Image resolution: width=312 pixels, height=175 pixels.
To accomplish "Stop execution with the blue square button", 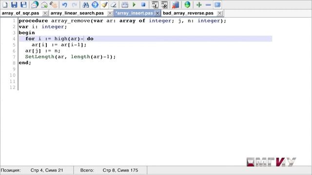I will (x=143, y=4).
